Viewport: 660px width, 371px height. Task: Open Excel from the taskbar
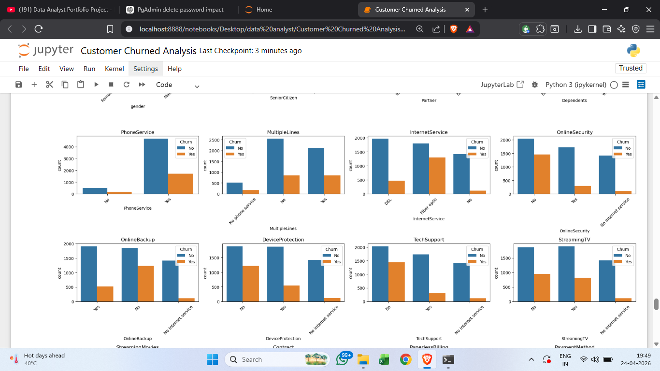click(384, 359)
